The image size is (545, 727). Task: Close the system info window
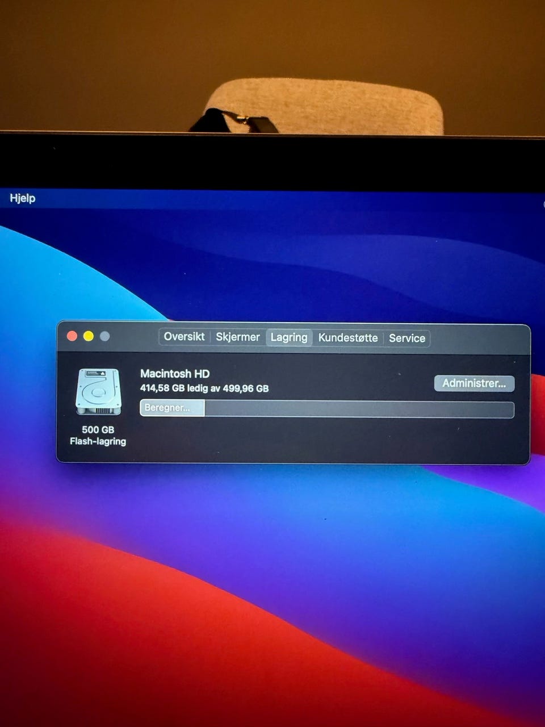[x=72, y=336]
